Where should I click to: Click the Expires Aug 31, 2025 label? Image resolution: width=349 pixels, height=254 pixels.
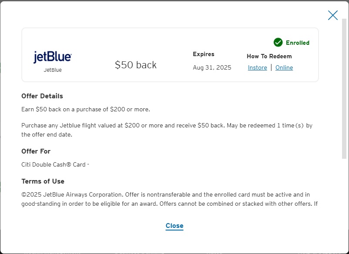pyautogui.click(x=212, y=61)
